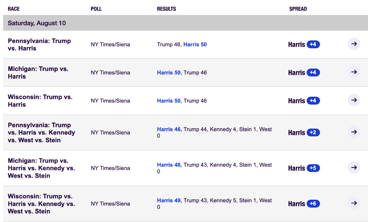Click Saturday, August 10 date bar
Screen dimensions: 368x222
click(186, 23)
